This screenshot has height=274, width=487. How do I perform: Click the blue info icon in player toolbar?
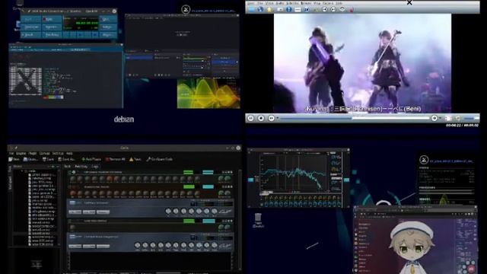[289, 9]
